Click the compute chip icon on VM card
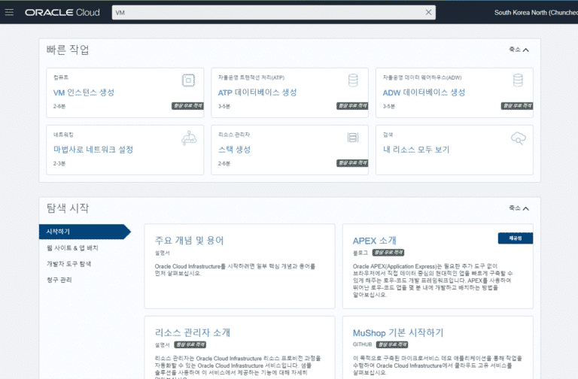The image size is (578, 379). click(188, 80)
